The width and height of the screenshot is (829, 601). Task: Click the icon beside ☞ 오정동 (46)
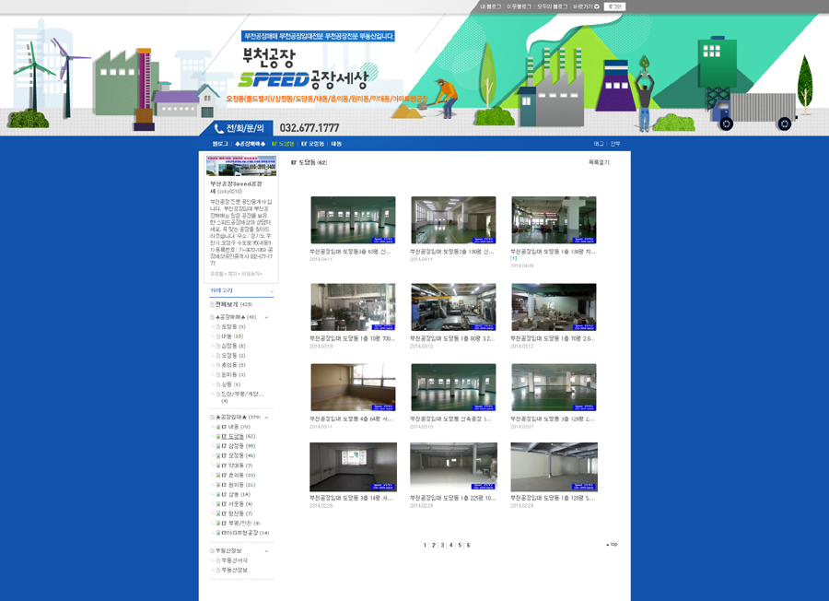[x=217, y=455]
